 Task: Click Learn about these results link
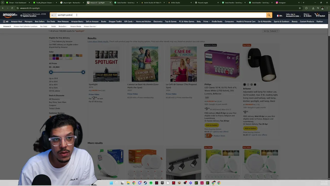98,42
